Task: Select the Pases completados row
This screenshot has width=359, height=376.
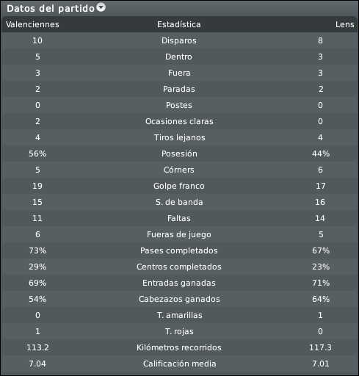Action: click(x=179, y=250)
